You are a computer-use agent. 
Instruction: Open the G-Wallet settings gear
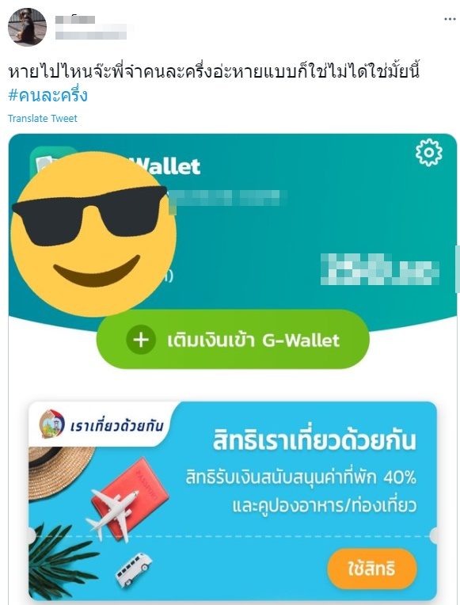pos(429,152)
